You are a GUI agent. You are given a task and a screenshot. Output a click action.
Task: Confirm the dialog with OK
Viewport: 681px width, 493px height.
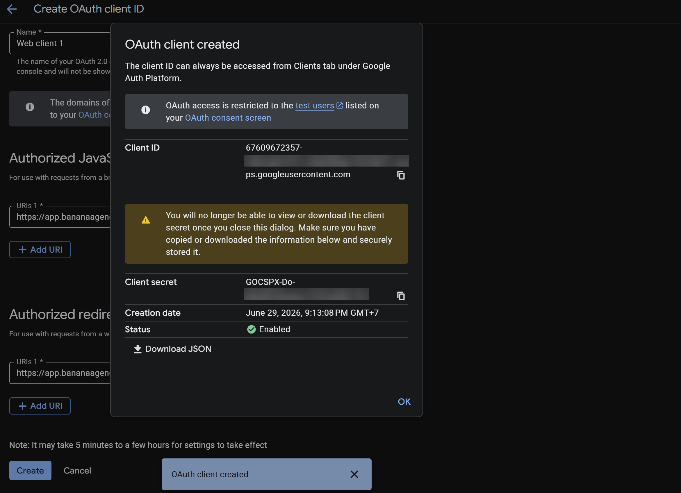coord(404,402)
